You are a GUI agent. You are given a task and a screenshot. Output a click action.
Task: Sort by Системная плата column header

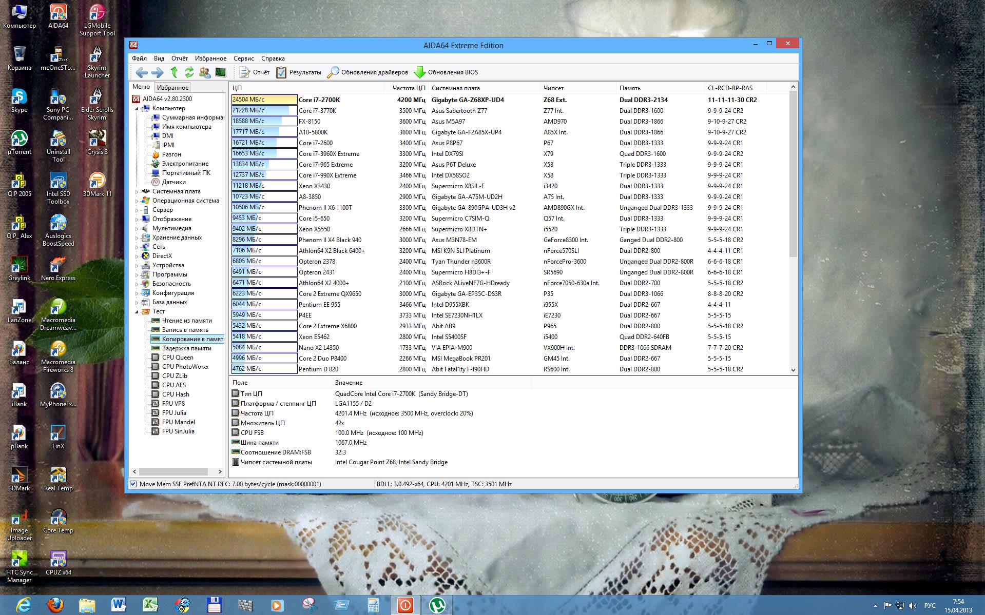click(485, 88)
